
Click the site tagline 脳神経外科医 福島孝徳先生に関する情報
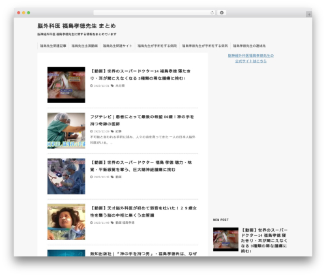coord(77,34)
